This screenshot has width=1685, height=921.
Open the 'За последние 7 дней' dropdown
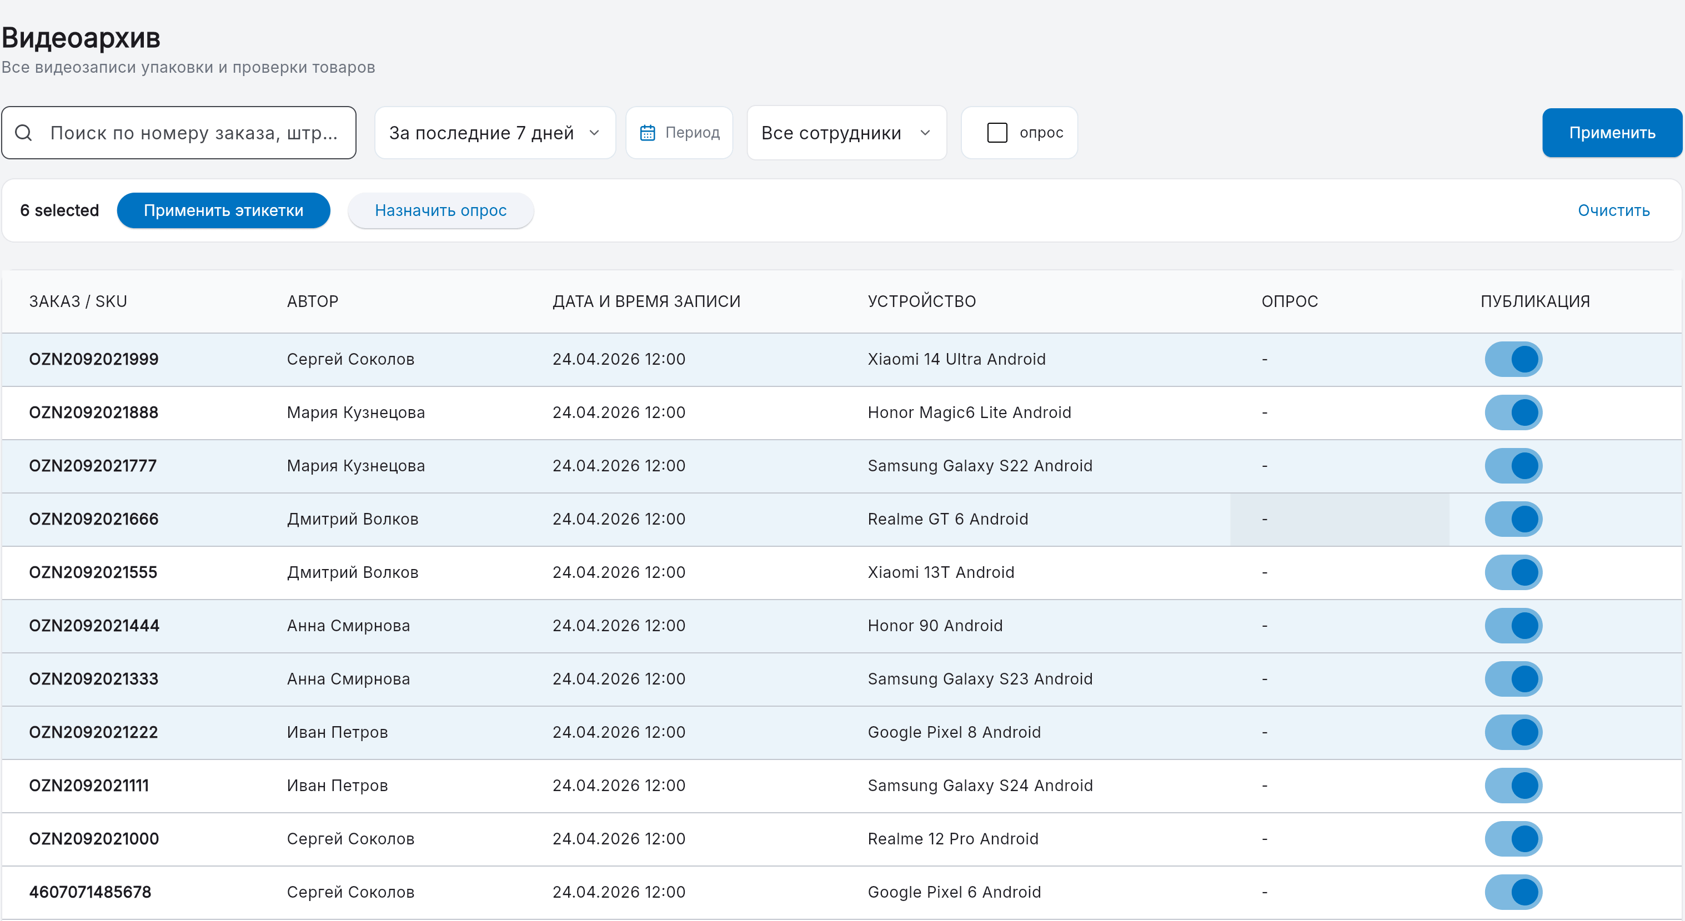(x=494, y=133)
